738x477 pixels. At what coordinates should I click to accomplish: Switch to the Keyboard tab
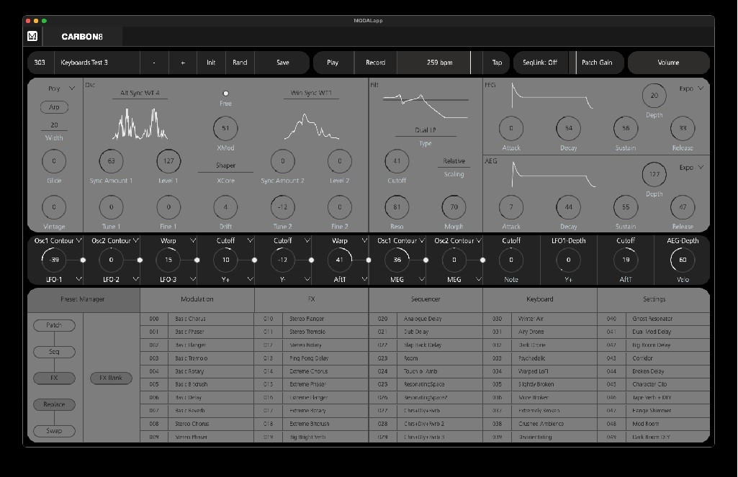click(540, 299)
